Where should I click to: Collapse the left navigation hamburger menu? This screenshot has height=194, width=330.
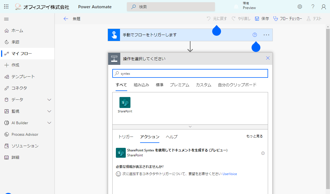point(6,19)
